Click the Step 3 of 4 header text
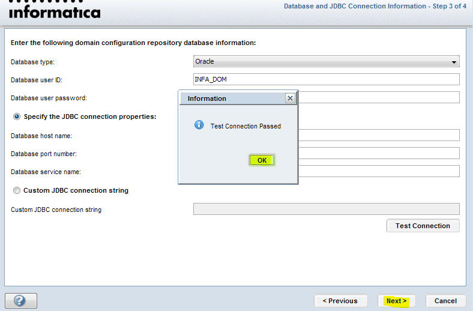Screen dimensions: 473x311 (x=375, y=6)
